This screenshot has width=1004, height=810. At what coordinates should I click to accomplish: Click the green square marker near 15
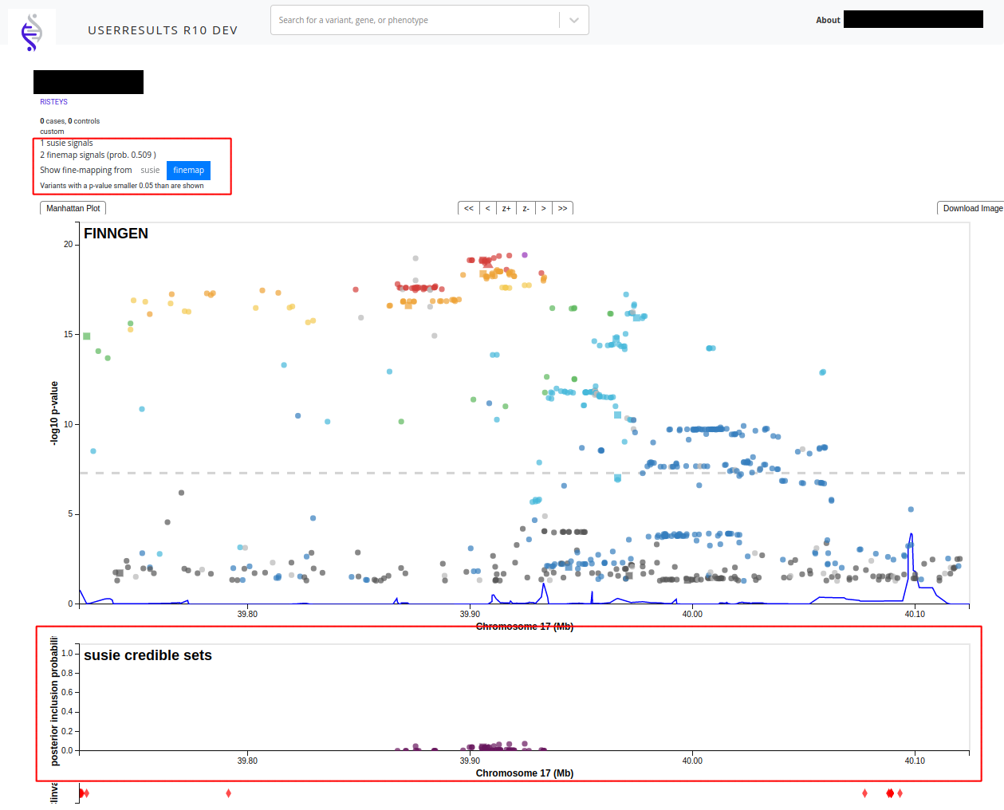point(87,336)
